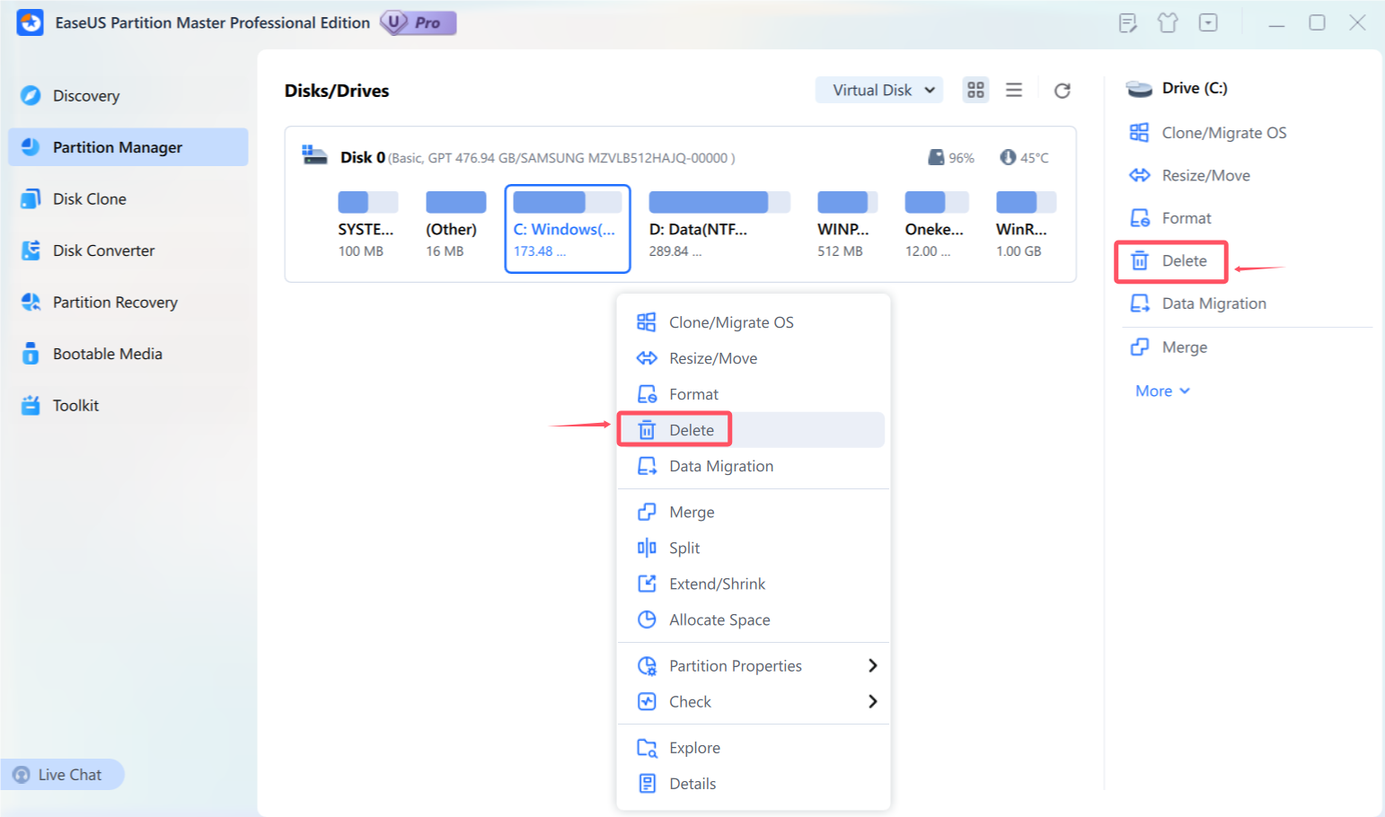Viewport: 1385px width, 817px height.
Task: Click Merge in right panel
Action: coord(1169,347)
